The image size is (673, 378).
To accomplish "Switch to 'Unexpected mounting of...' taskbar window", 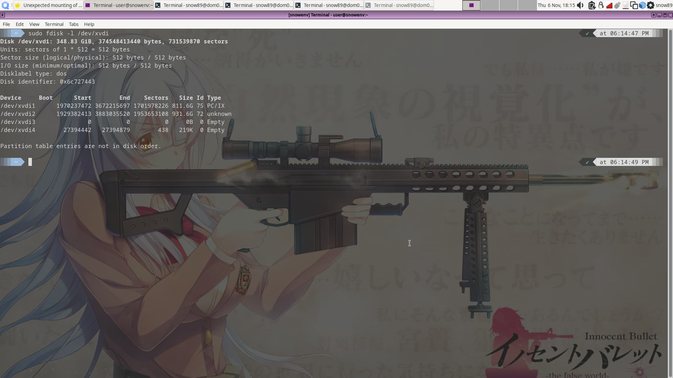I will [x=48, y=5].
